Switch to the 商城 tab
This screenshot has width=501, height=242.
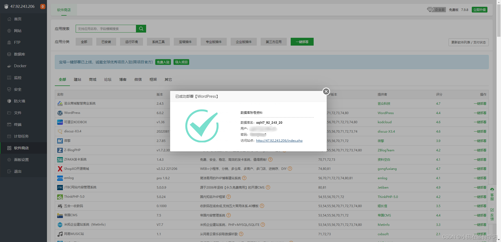(93, 79)
